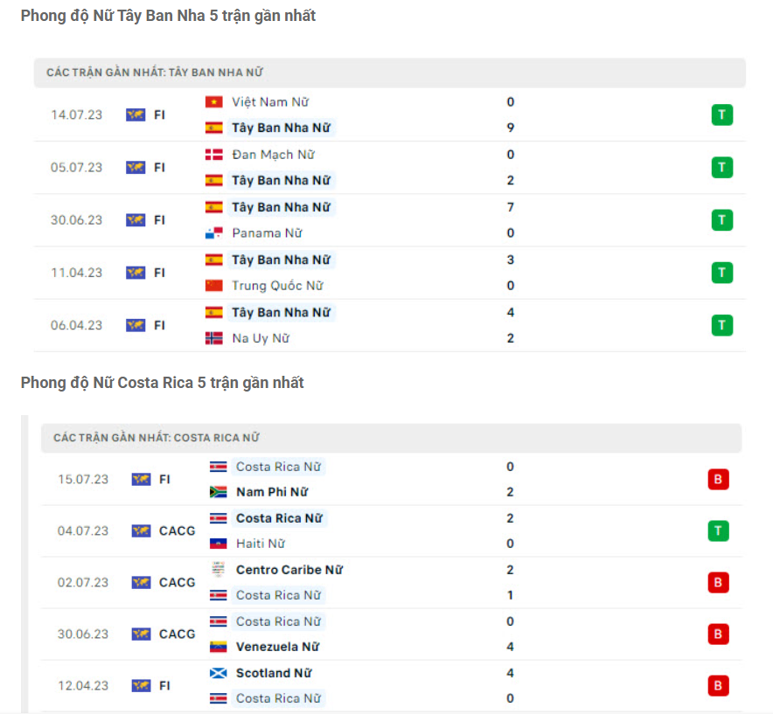Click the date 12.04.23 in the Costa Rica table
The width and height of the screenshot is (773, 714).
click(82, 686)
